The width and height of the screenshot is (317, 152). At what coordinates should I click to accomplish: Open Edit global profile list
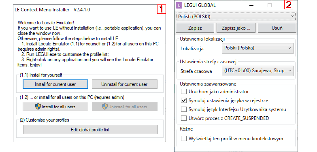[90, 130]
